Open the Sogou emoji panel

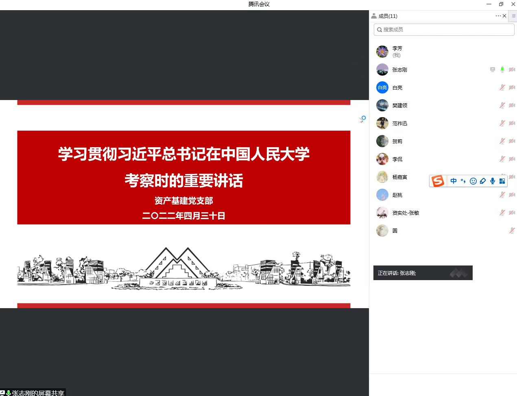473,181
